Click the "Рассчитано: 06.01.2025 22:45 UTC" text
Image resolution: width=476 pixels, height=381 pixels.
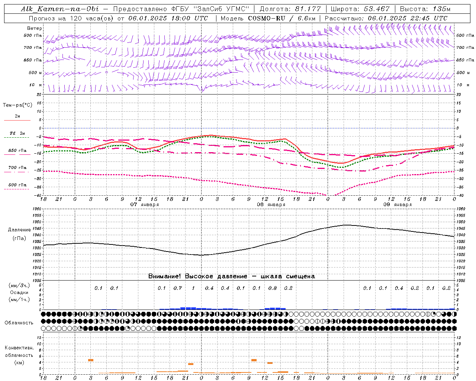tap(386, 18)
